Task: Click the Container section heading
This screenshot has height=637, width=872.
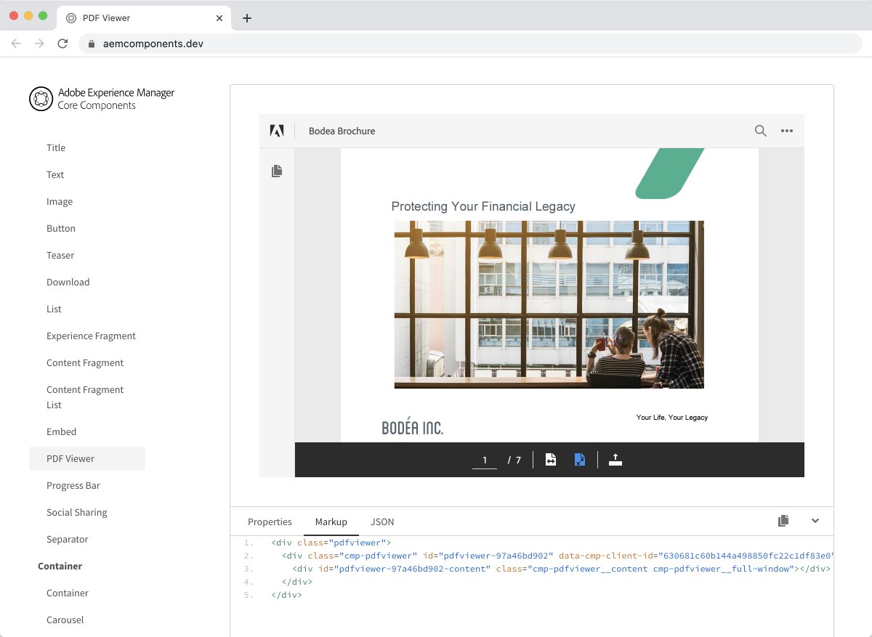Action: (60, 566)
